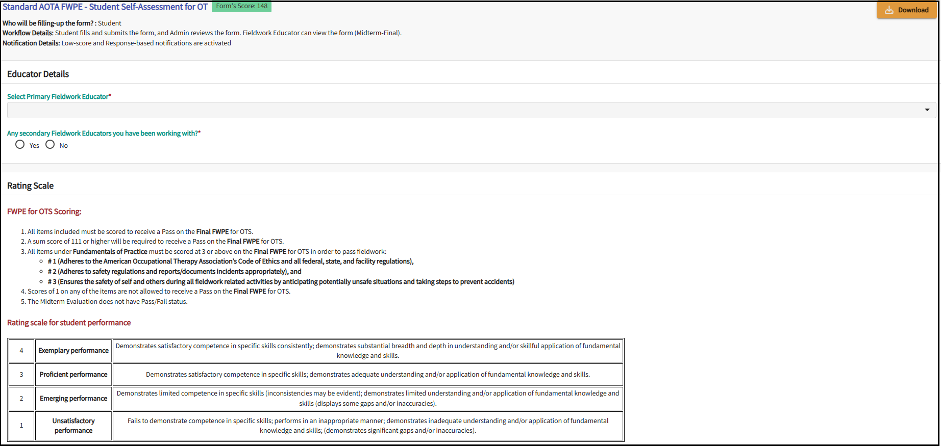Click the #2 safety regulations bullet
The width and height of the screenshot is (941, 446).
point(175,272)
